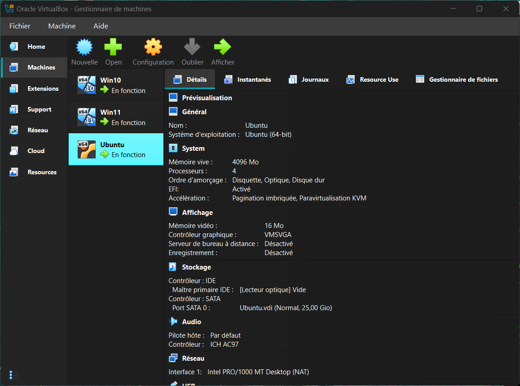Click the Nouvelle toolbar icon
Viewport: 520px width, 386px height.
pos(84,47)
